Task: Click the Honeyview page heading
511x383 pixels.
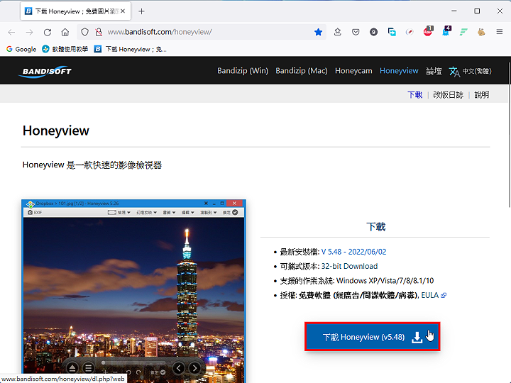Action: (x=56, y=131)
